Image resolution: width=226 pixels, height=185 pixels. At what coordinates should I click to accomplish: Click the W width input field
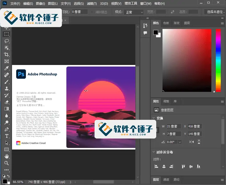tap(174, 126)
